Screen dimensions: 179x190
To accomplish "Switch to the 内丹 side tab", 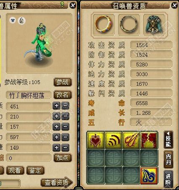I will pos(168,159).
